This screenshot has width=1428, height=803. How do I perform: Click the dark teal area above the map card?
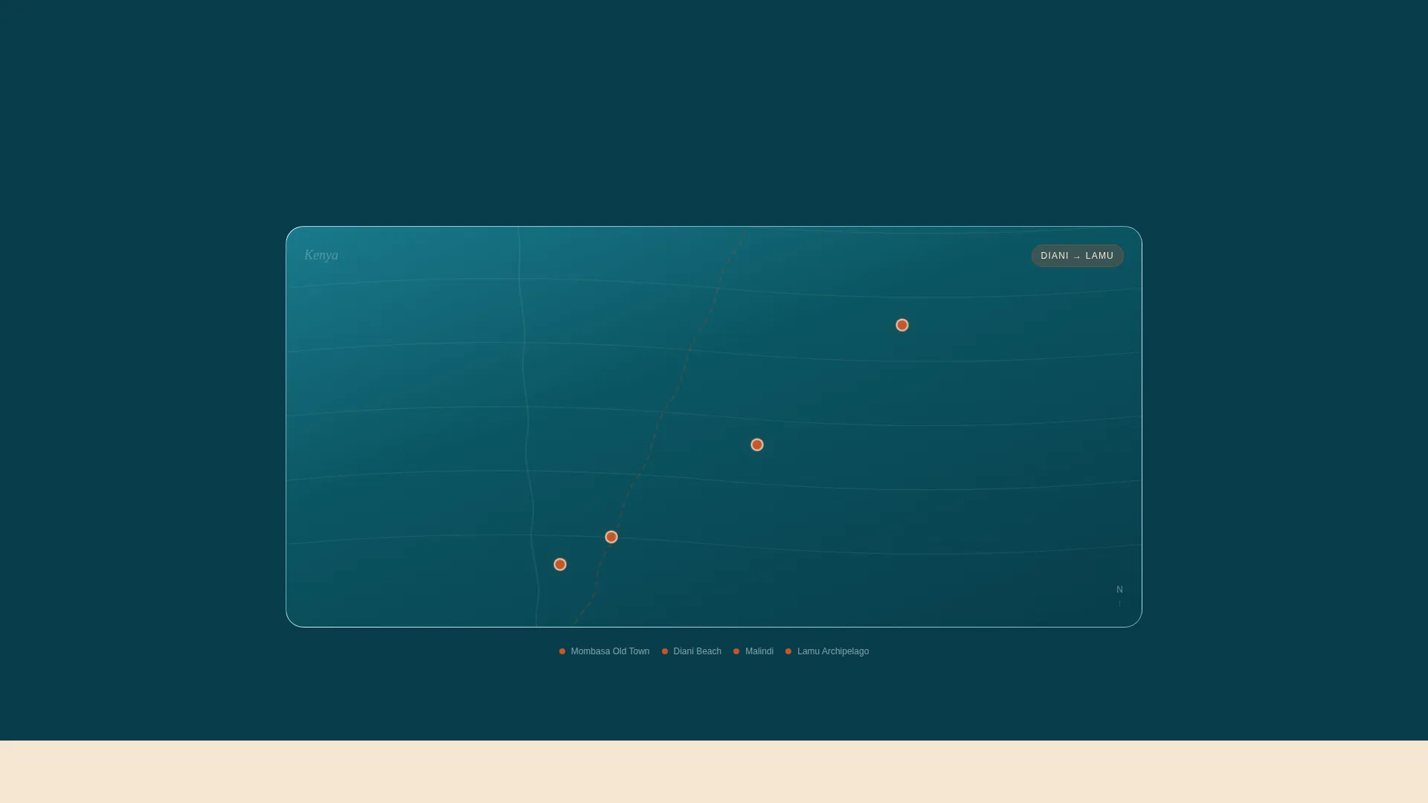(714, 112)
